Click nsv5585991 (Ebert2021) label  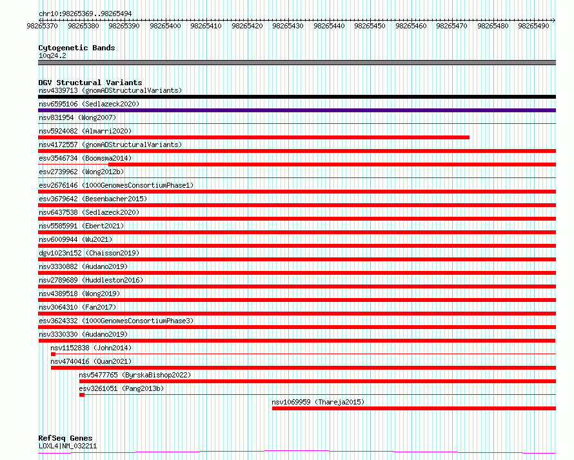(x=81, y=226)
